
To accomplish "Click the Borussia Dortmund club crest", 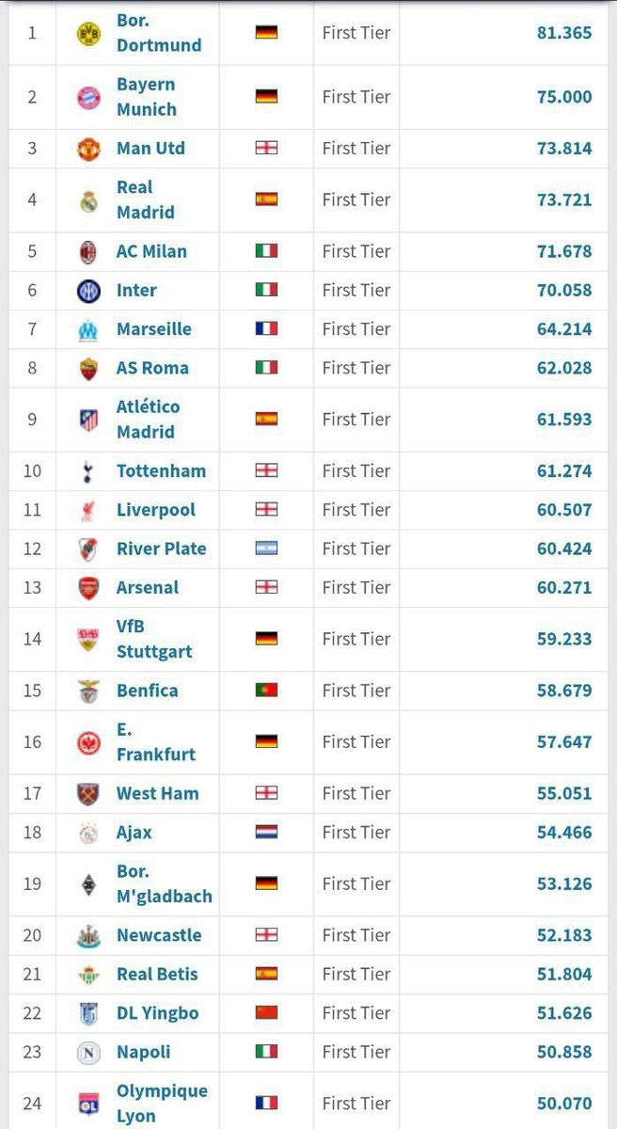I will coord(88,33).
